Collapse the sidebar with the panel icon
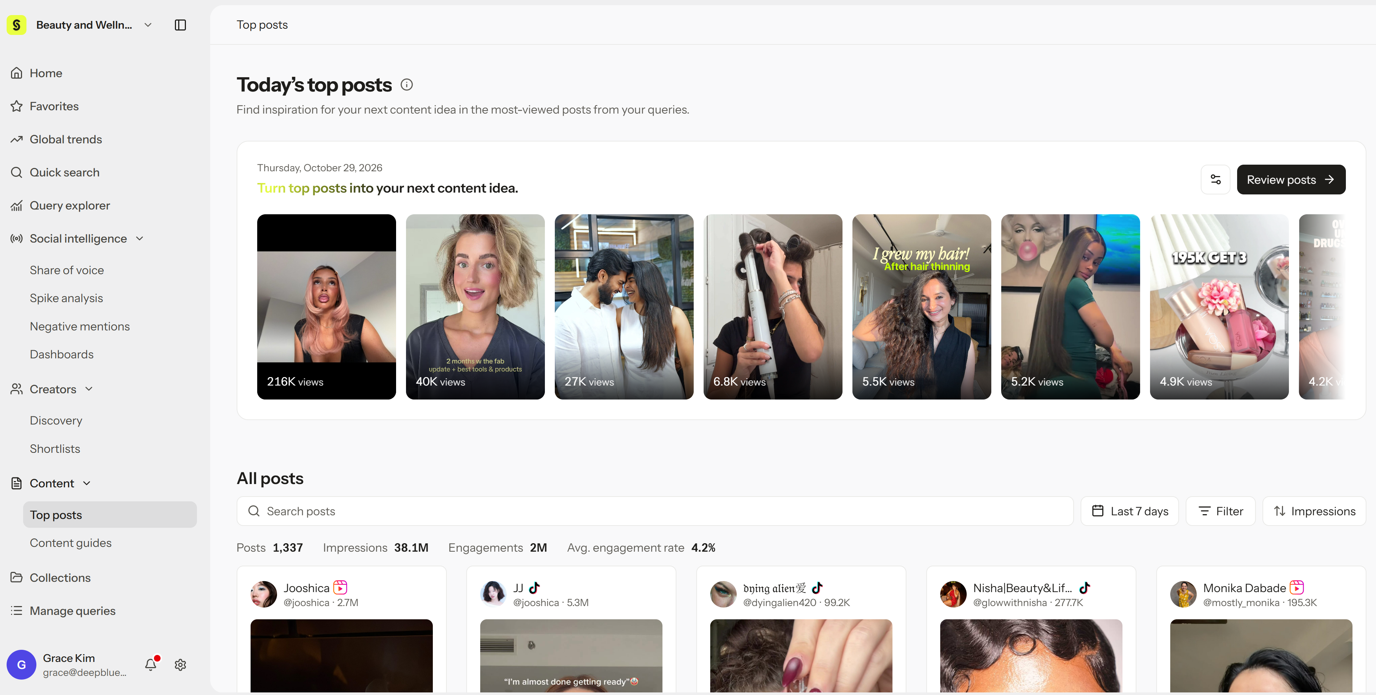This screenshot has width=1376, height=695. pyautogui.click(x=180, y=25)
